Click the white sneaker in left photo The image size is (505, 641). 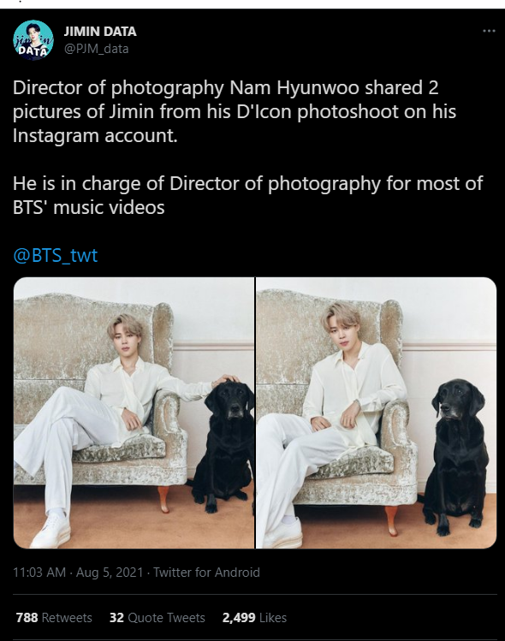coord(51,531)
